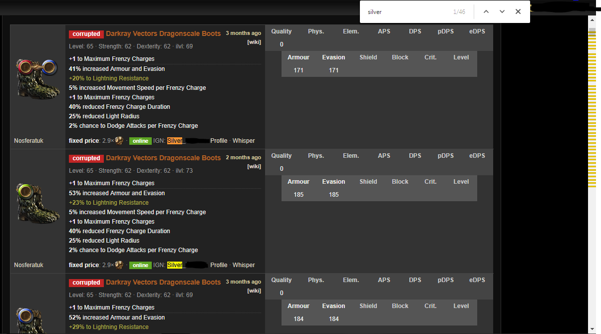
Task: Click the previous match up arrow in the find bar
Action: (485, 11)
